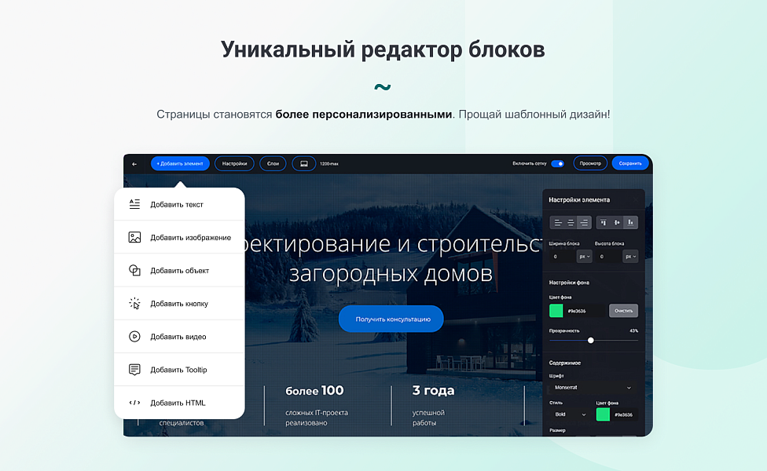Open the desktop viewport monitor icon
Screen dimensions: 767x471
point(304,163)
